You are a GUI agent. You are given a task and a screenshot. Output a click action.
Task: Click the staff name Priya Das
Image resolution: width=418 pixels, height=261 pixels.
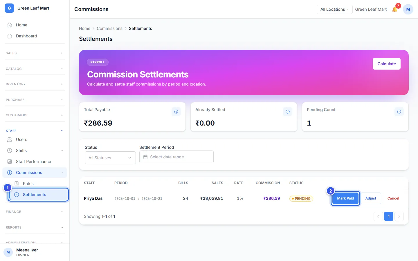tap(93, 198)
